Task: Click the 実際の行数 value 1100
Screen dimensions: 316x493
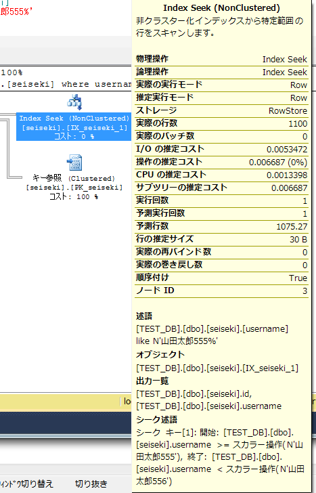Action: (298, 123)
